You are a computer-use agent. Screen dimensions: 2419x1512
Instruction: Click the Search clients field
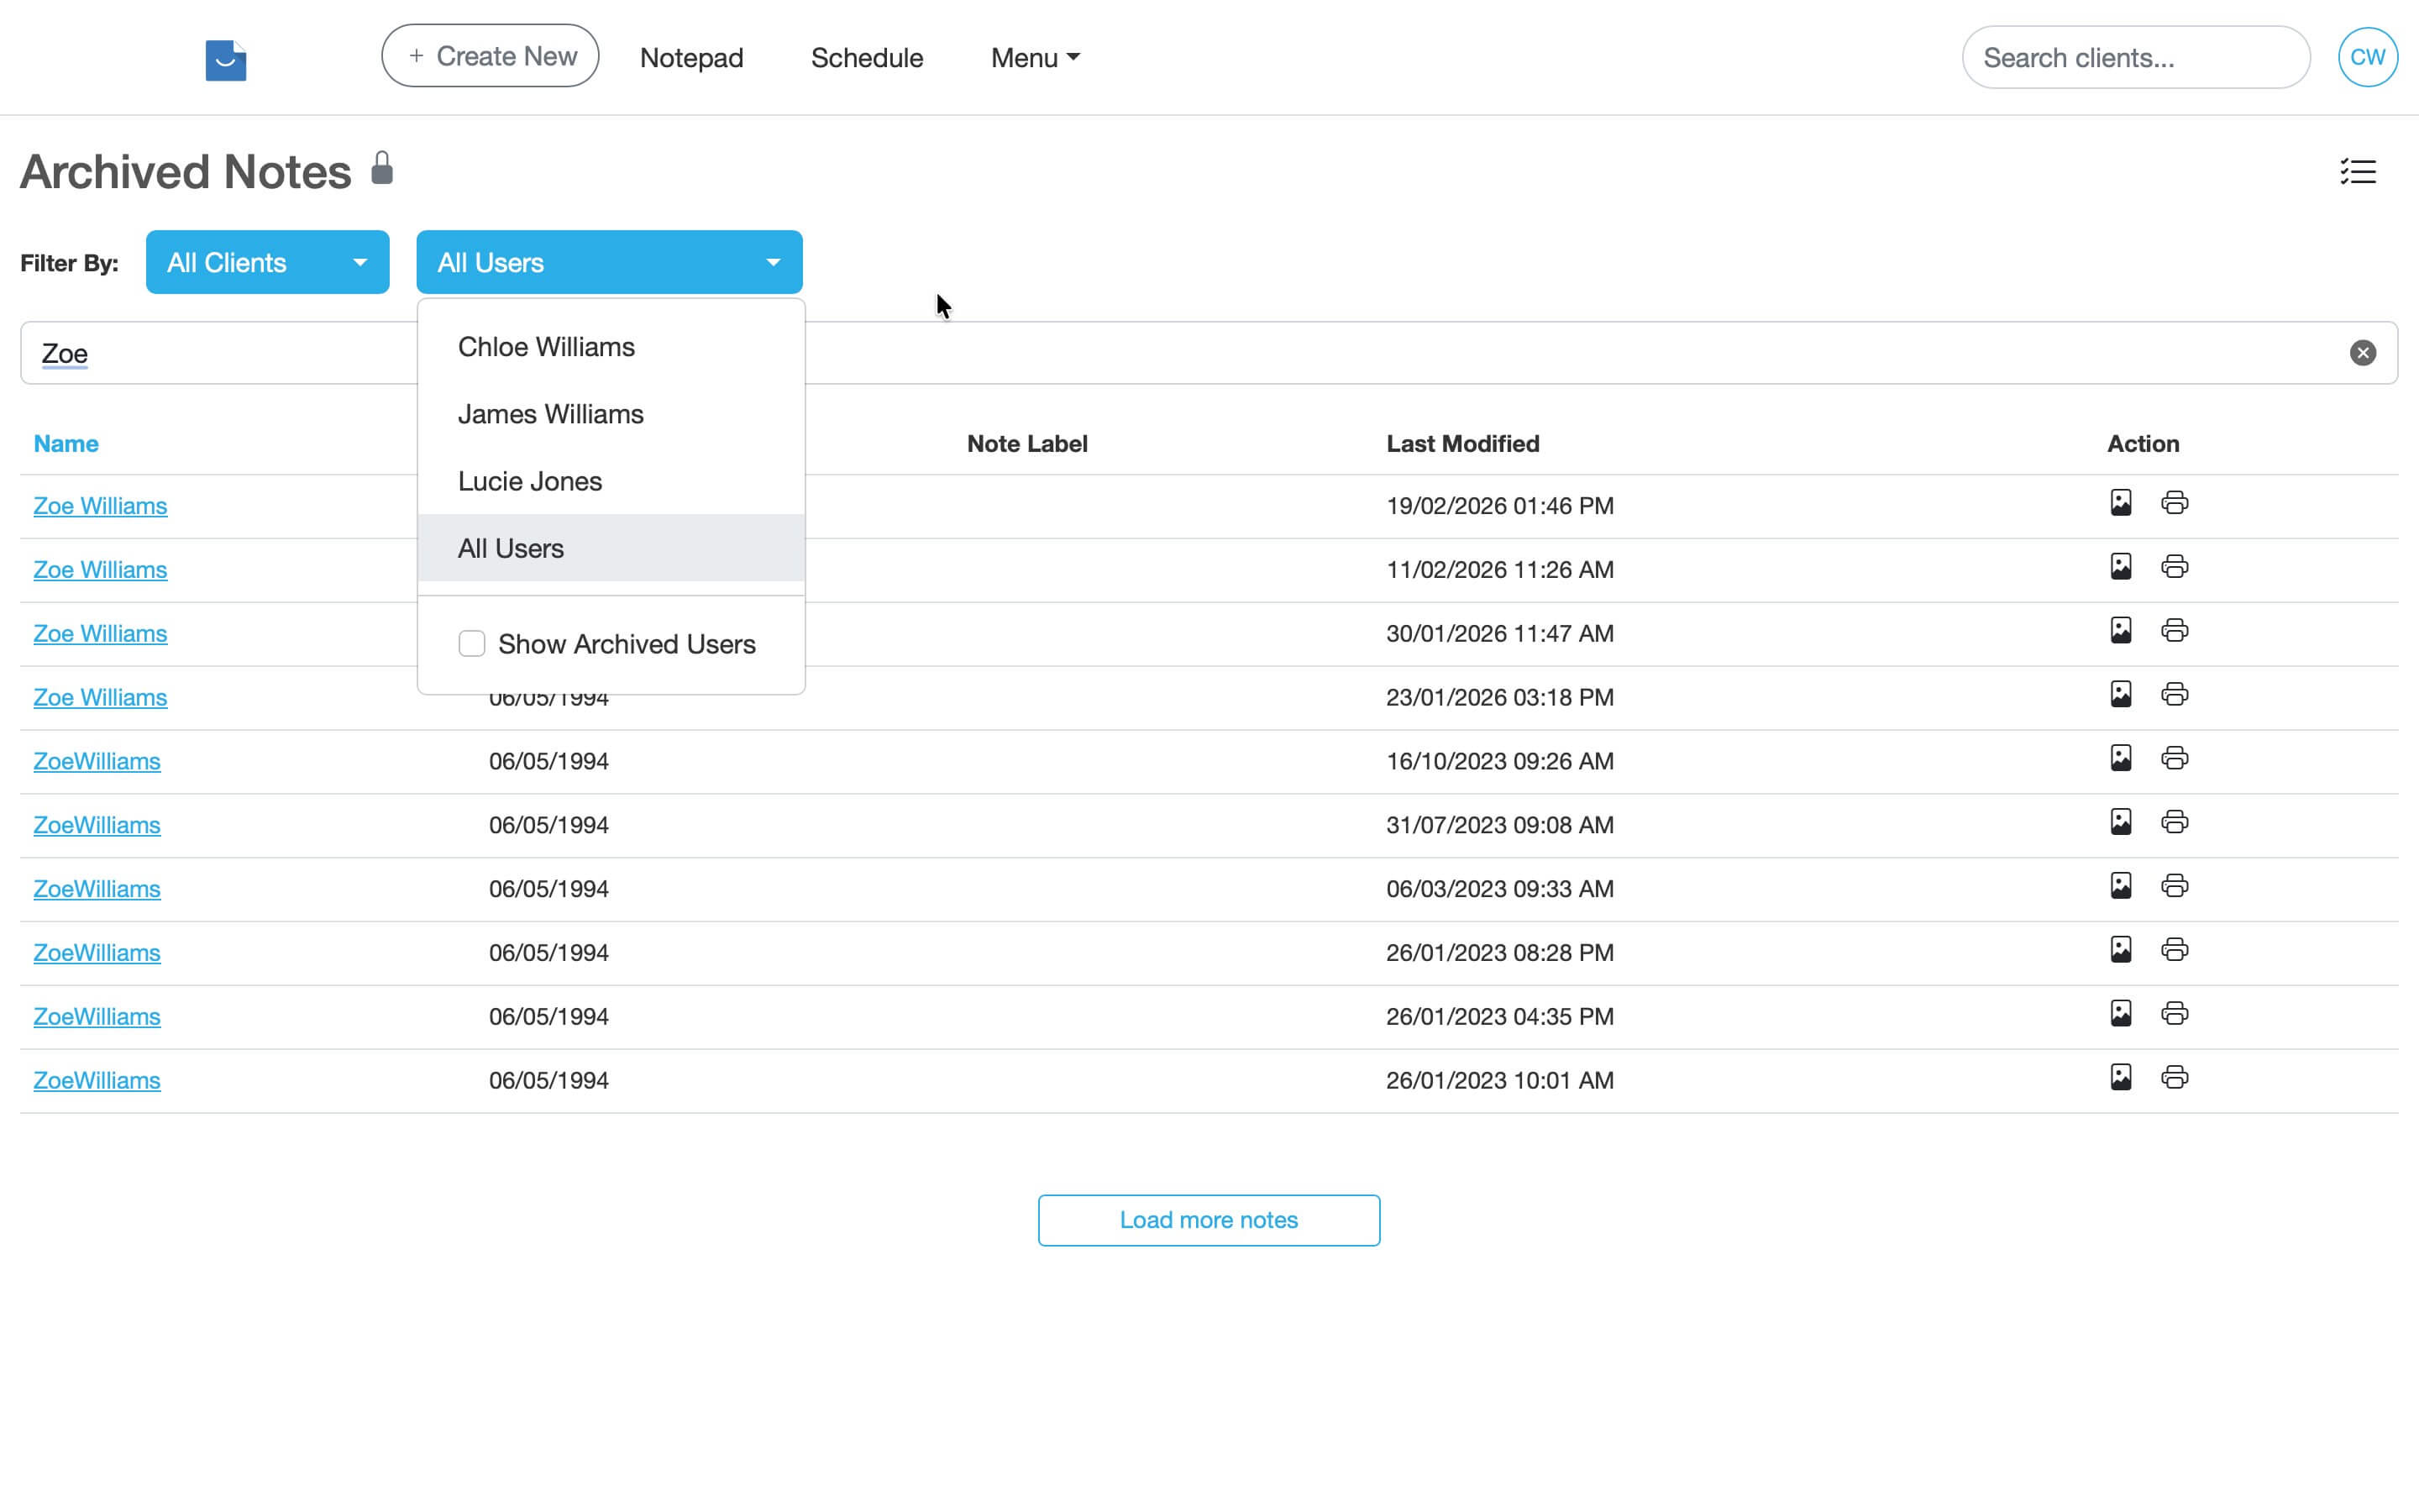[2135, 57]
